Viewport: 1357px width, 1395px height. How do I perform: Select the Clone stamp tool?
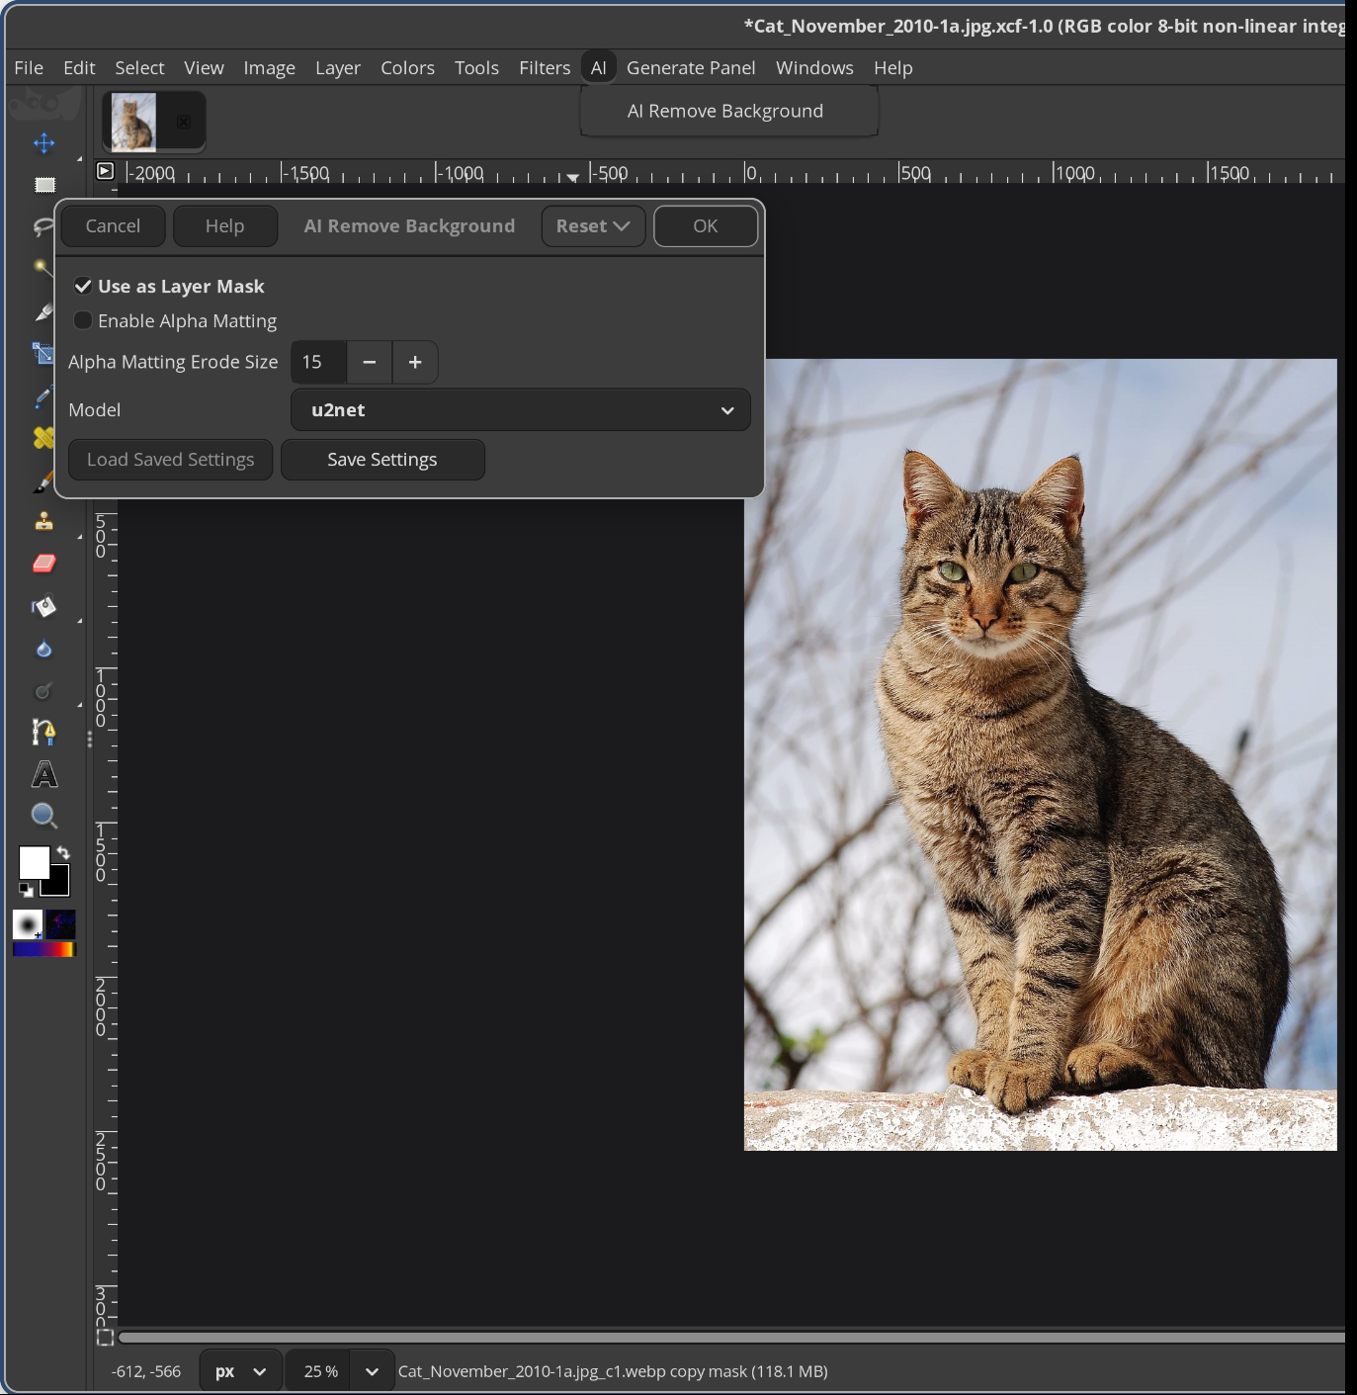43,521
